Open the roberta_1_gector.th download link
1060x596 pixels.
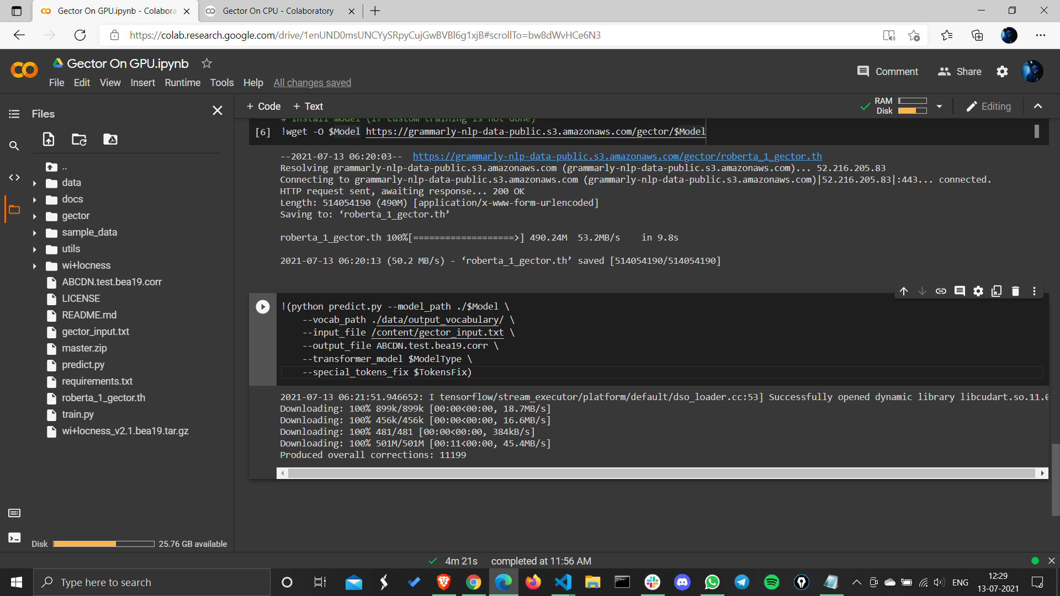coord(617,156)
